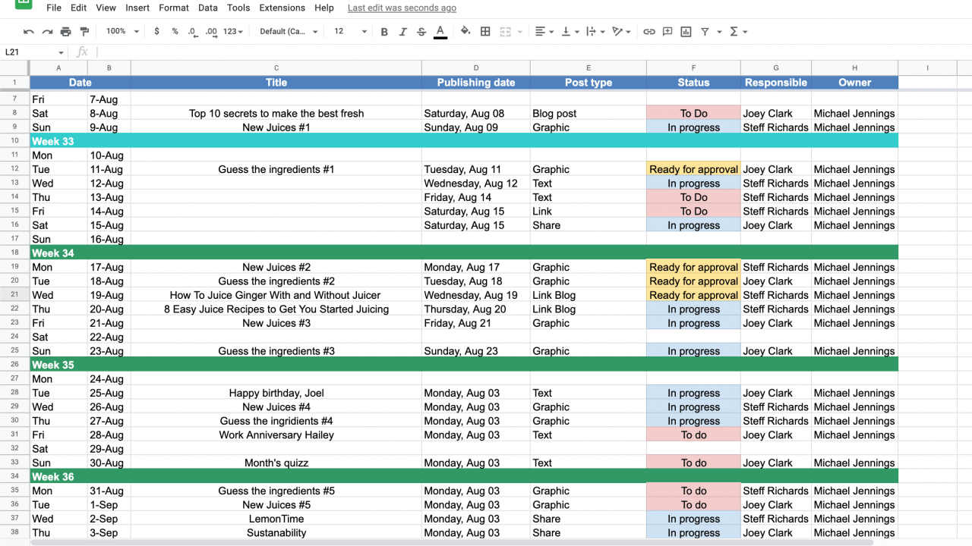Viewport: 972px width, 546px height.
Task: Apply currency format with the dollar icon
Action: pyautogui.click(x=156, y=31)
